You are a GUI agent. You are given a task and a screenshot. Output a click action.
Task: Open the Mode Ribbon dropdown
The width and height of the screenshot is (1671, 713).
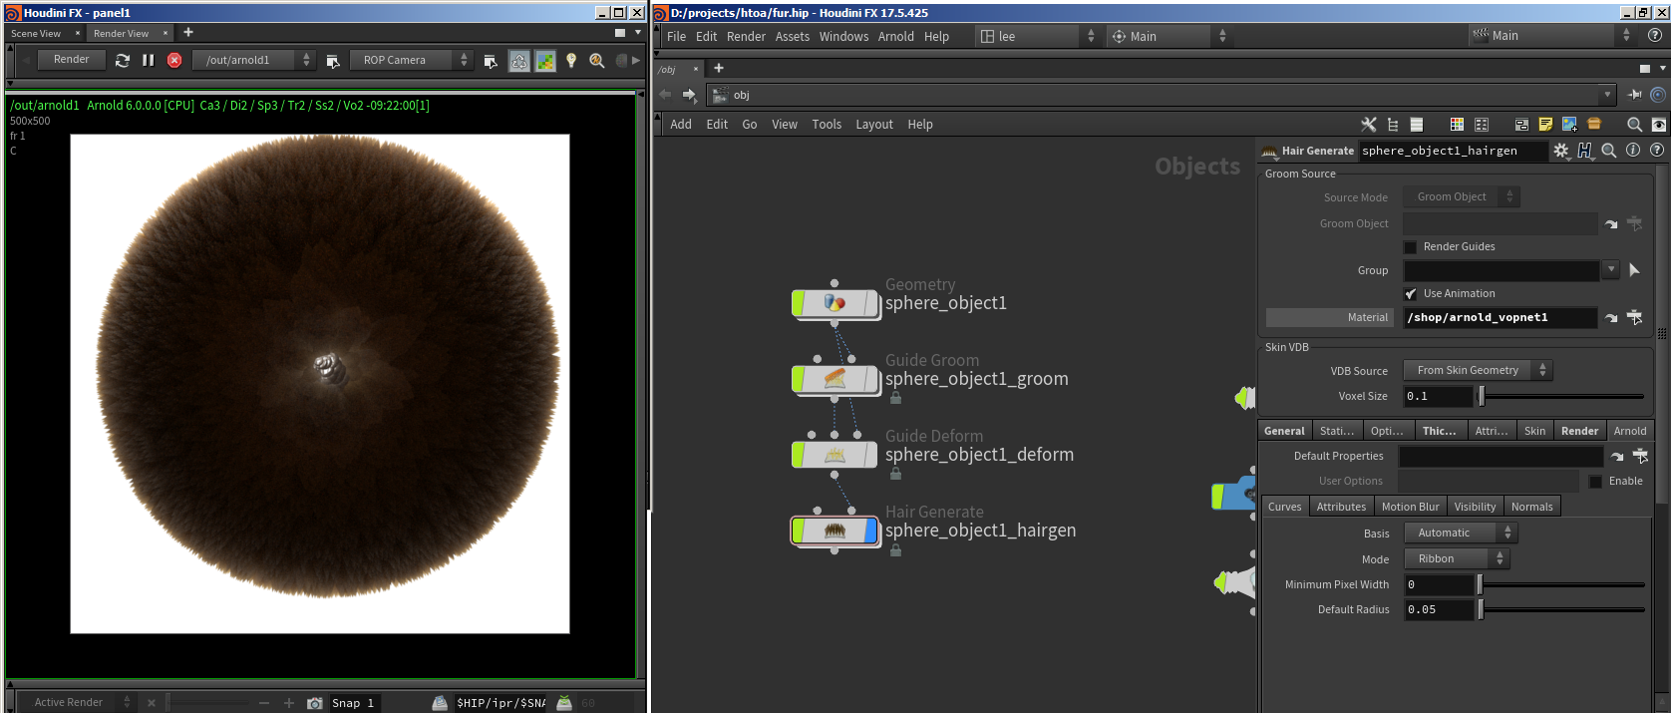point(1457,558)
